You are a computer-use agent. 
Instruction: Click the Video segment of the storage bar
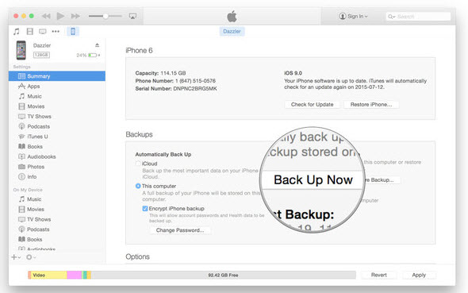point(48,275)
